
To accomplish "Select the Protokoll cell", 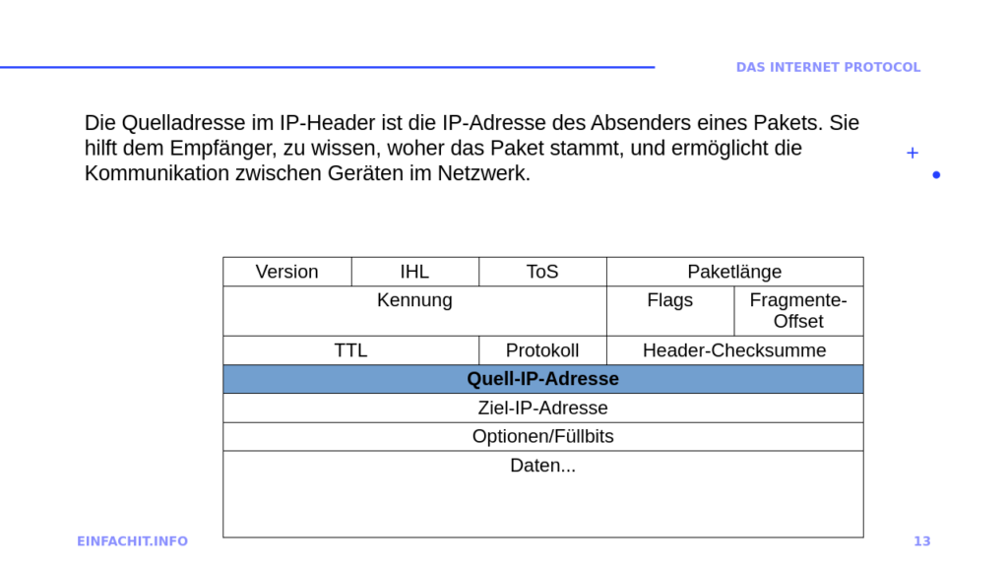I will tap(542, 350).
